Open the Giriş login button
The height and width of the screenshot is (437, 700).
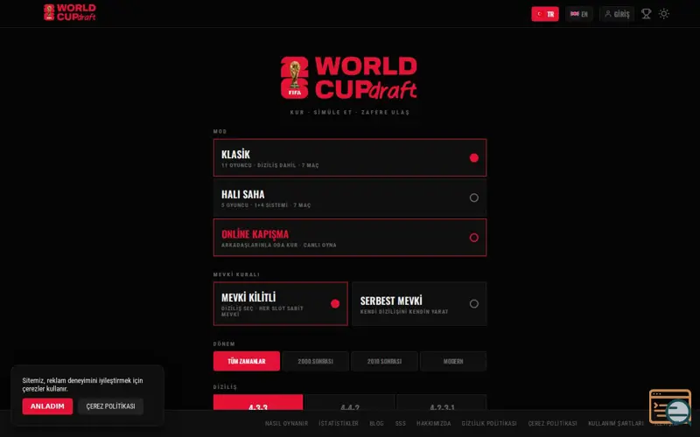(617, 14)
